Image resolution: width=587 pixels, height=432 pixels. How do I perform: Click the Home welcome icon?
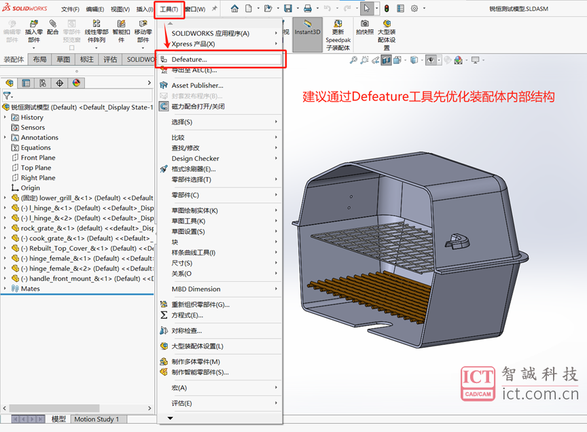[234, 8]
